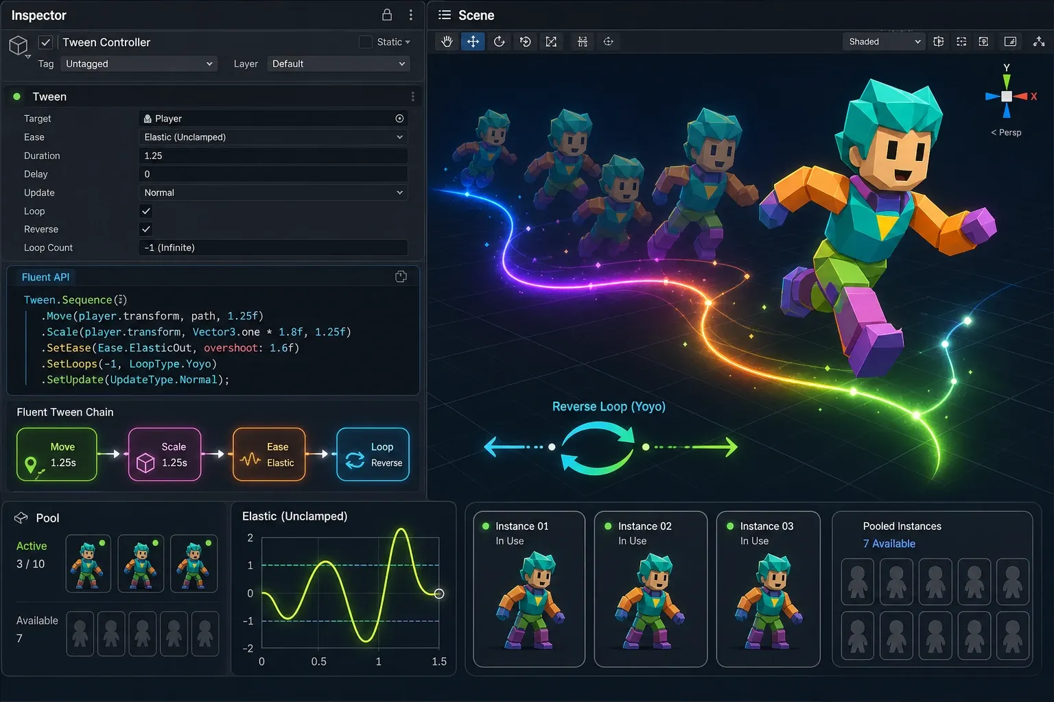This screenshot has width=1054, height=702.
Task: Click the Loop Reverse chain node
Action: tap(373, 455)
